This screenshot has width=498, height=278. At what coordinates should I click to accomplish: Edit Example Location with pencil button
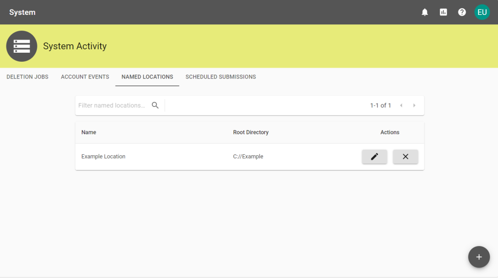[x=374, y=157]
